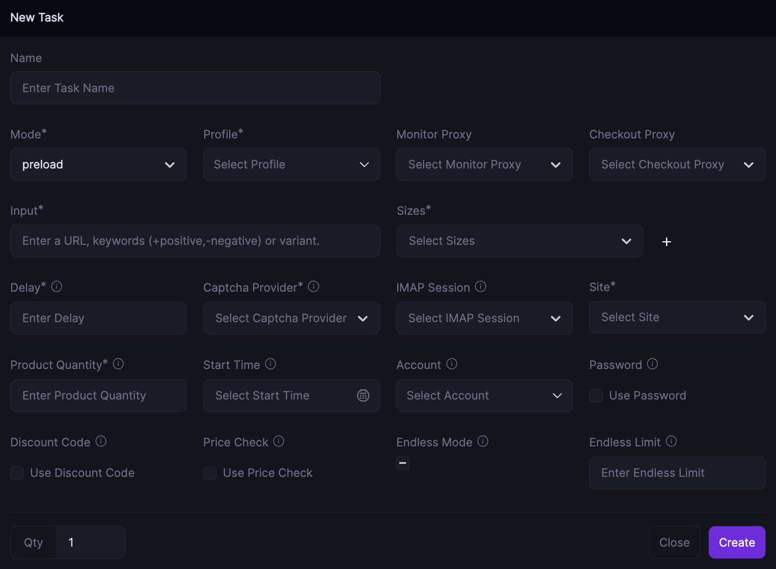Click the Product Quantity info icon
776x569 pixels.
point(118,364)
